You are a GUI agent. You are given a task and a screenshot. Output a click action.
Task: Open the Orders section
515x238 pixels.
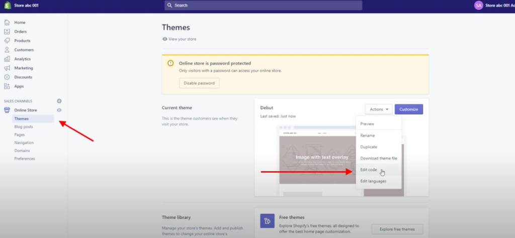click(x=20, y=32)
